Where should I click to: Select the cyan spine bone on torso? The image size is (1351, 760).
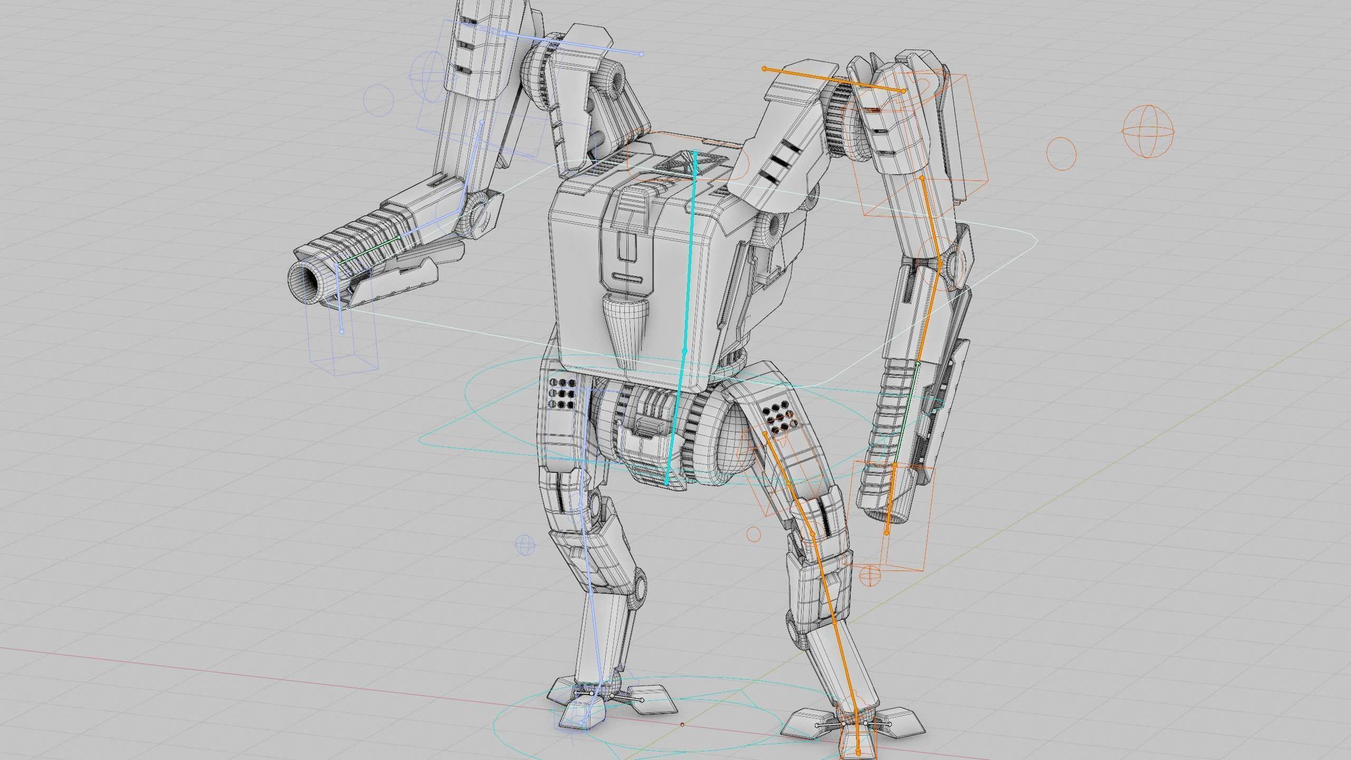pyautogui.click(x=689, y=253)
